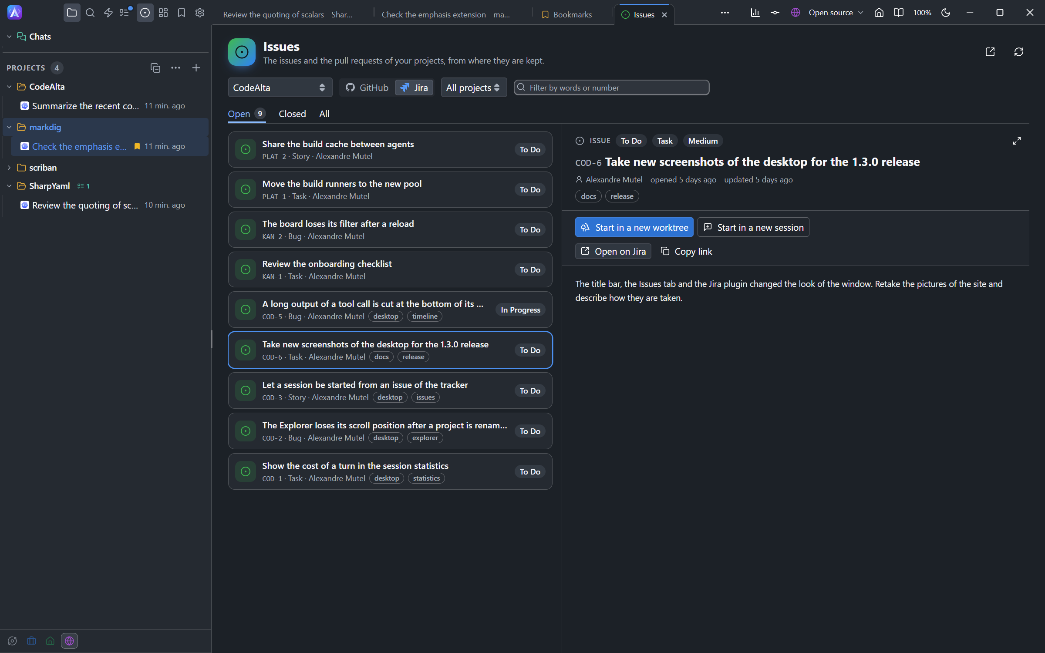Switch to the All issues tab

(324, 114)
